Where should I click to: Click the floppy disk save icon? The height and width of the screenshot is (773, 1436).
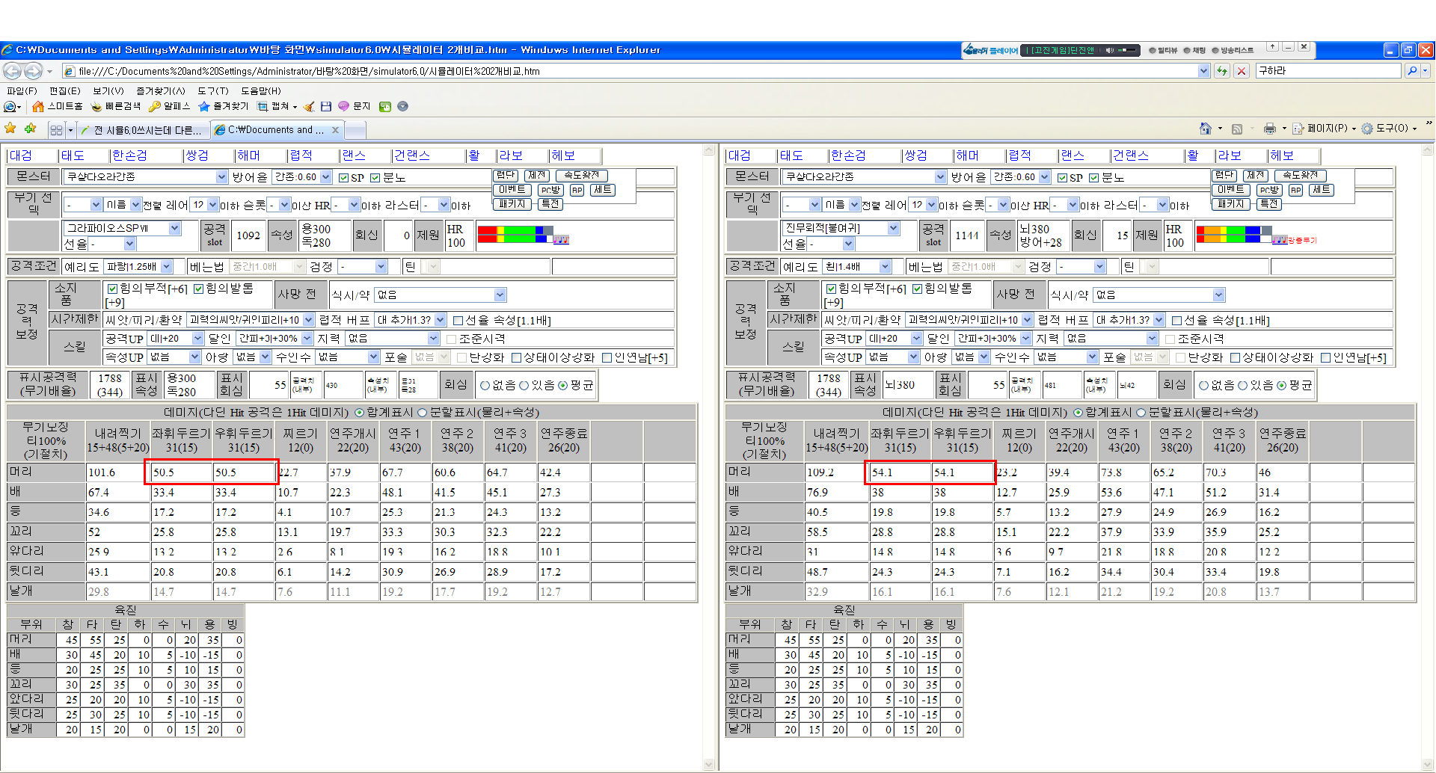[326, 107]
